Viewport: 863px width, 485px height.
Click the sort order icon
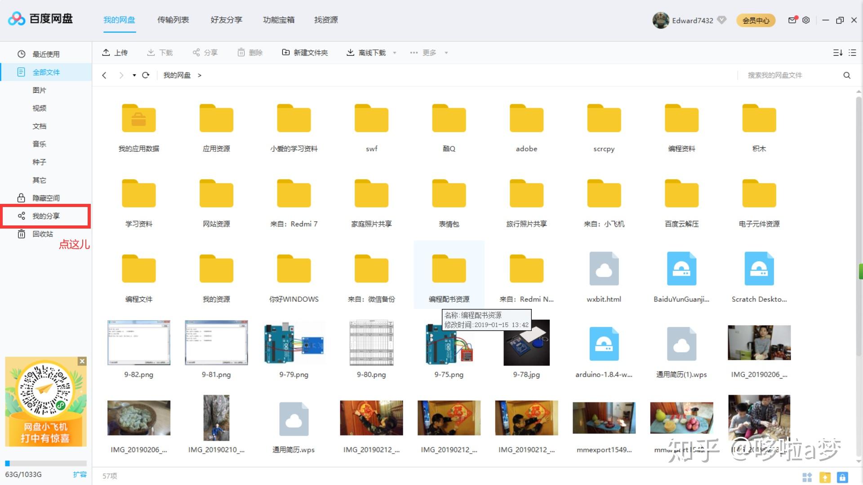838,53
